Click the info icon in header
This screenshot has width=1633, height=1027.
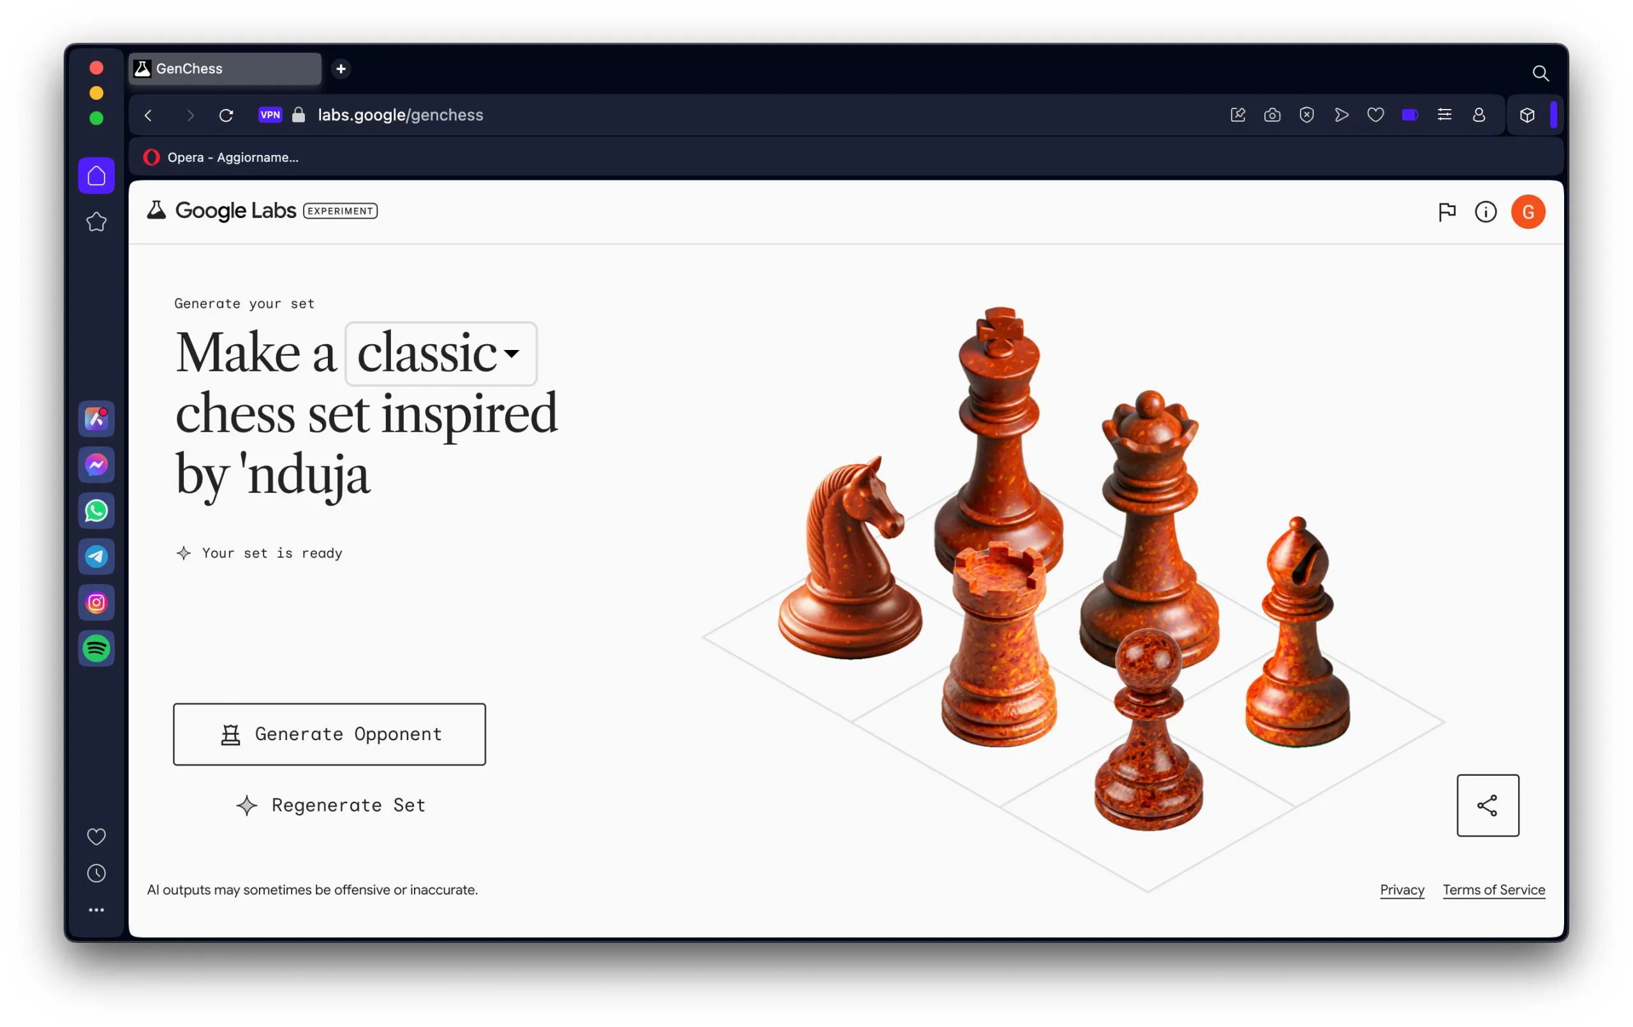pyautogui.click(x=1486, y=212)
